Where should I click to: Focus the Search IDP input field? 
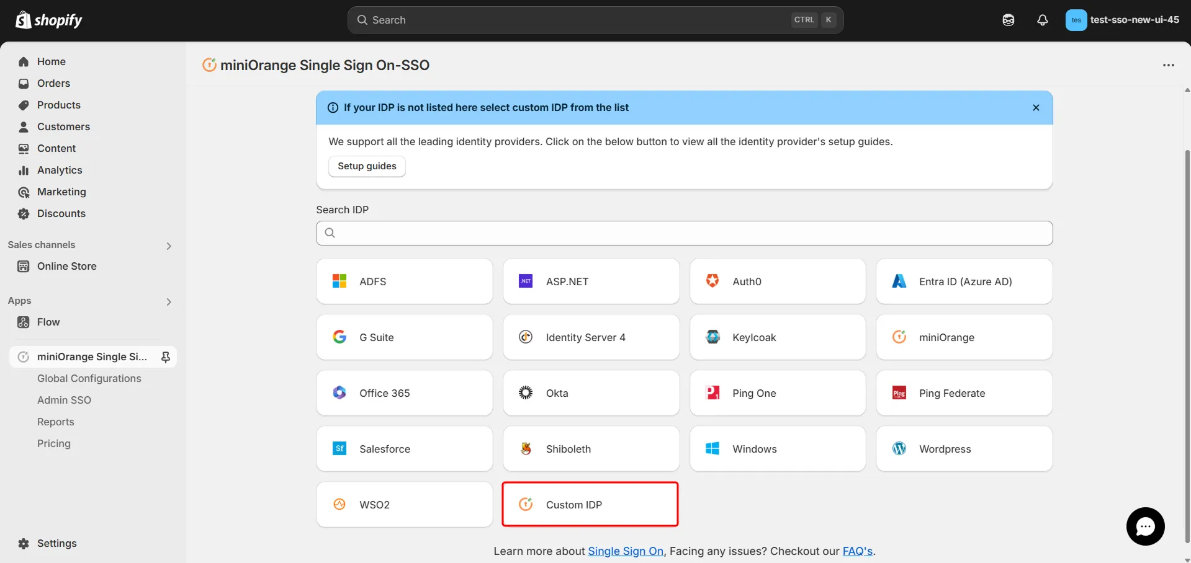(684, 233)
